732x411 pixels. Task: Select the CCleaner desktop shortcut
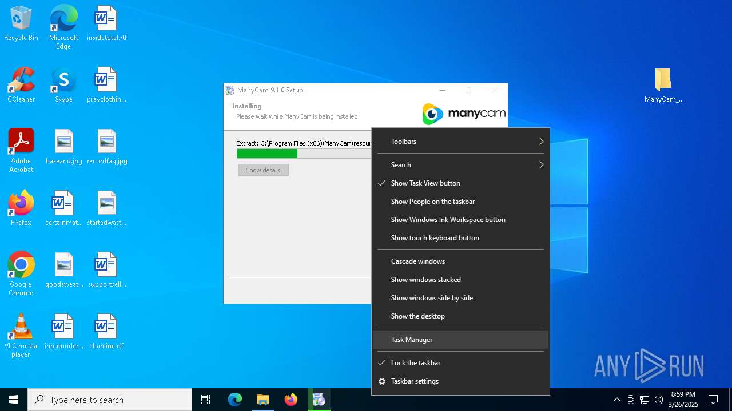point(21,85)
